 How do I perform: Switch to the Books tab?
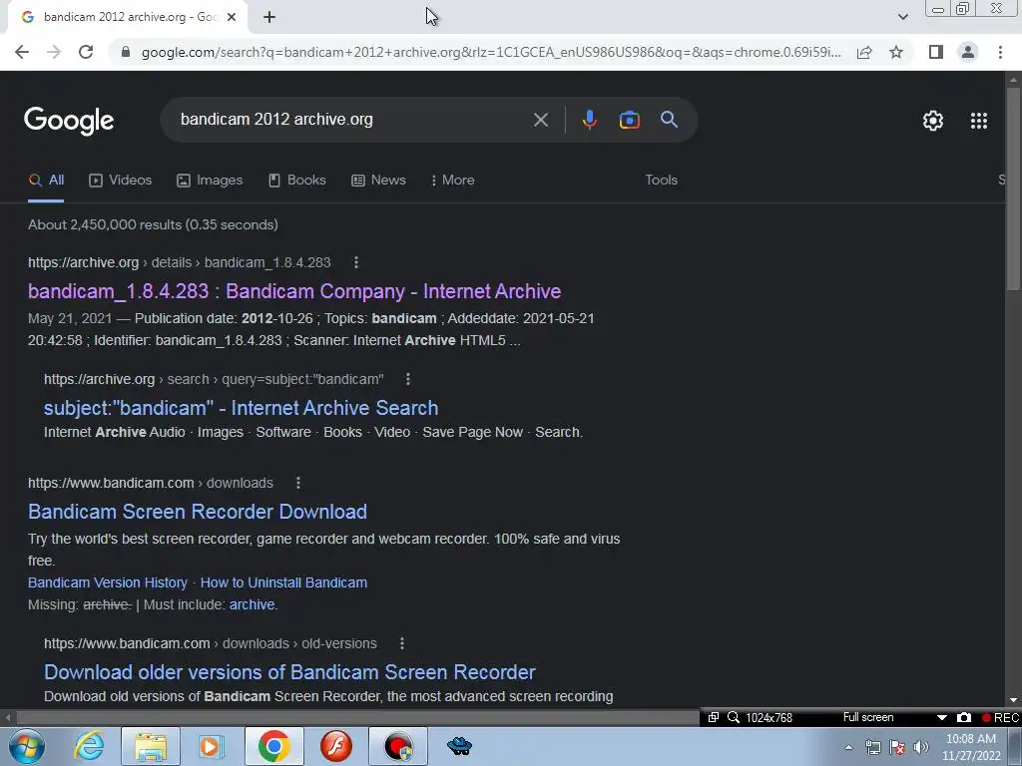coord(297,181)
